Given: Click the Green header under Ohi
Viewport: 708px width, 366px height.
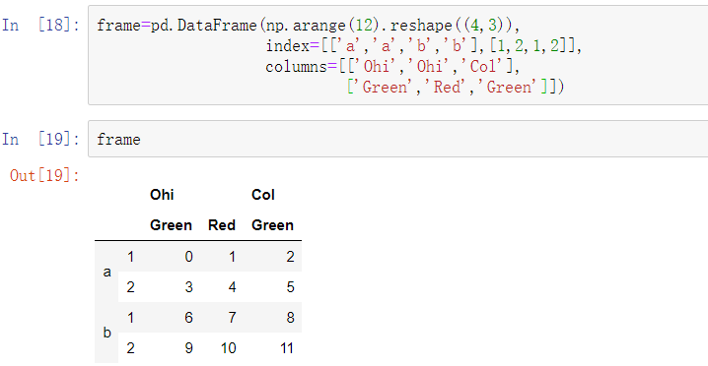Looking at the screenshot, I should click(x=171, y=225).
